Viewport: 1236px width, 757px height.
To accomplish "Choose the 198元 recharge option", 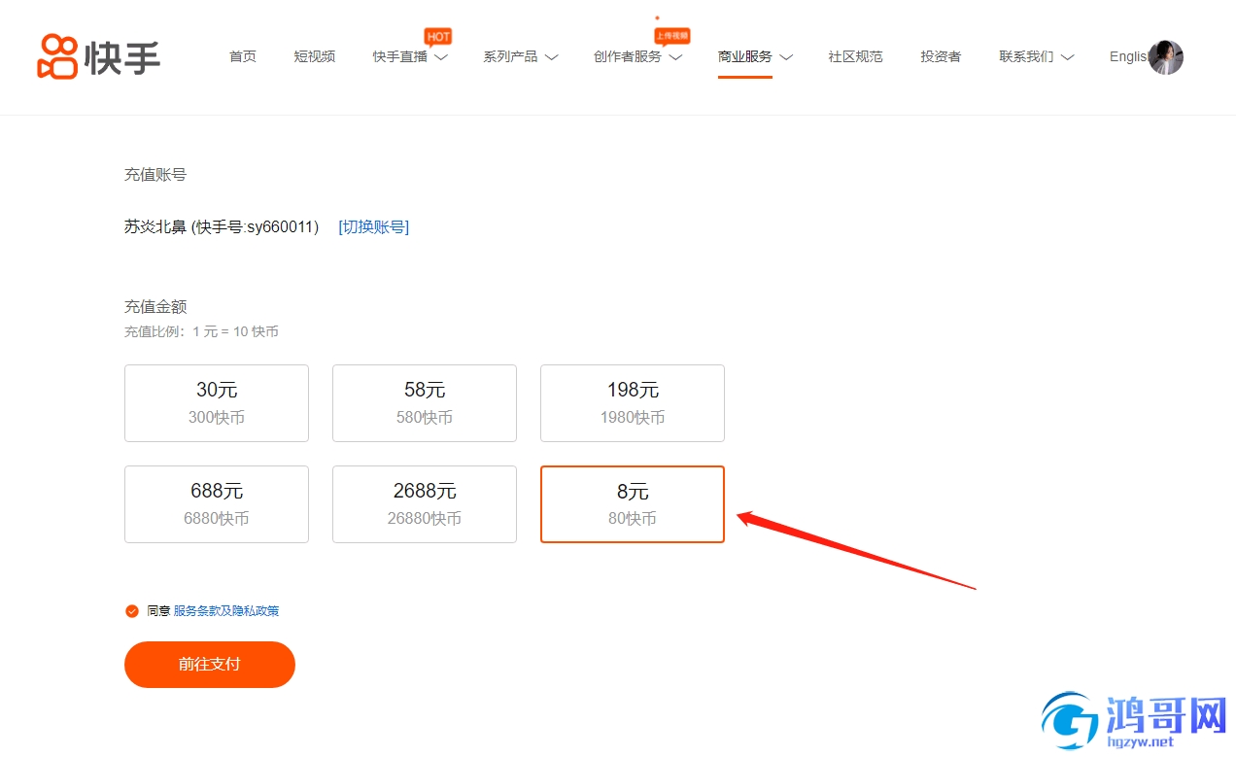I will click(x=633, y=403).
